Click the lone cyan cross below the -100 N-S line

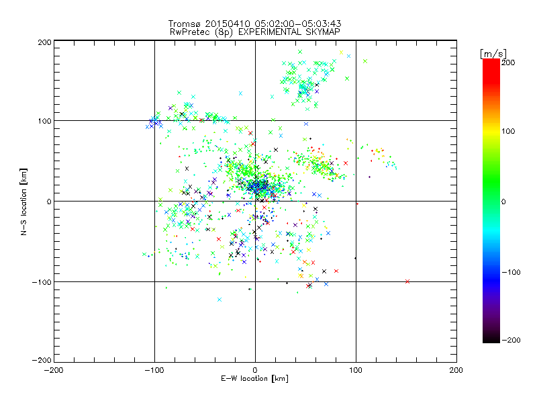point(219,300)
